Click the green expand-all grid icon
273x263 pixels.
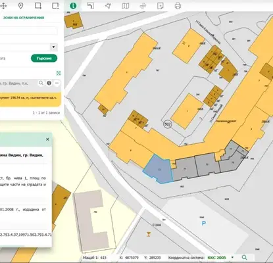[59, 73]
